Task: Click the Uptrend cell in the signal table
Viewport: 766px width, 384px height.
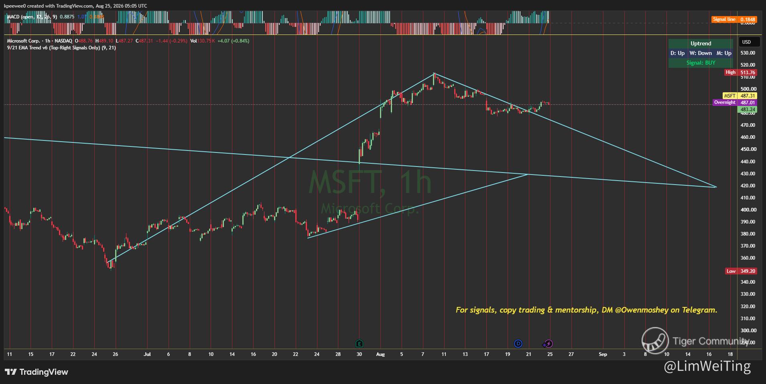Action: [x=701, y=43]
